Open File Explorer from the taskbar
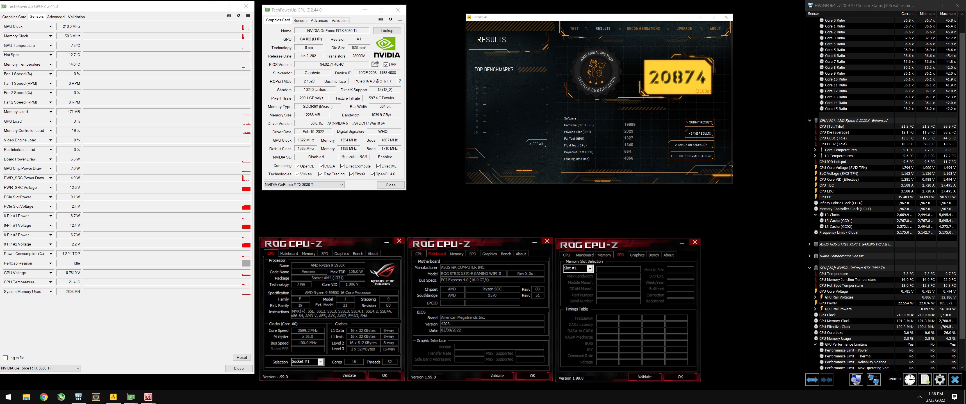 [x=26, y=397]
